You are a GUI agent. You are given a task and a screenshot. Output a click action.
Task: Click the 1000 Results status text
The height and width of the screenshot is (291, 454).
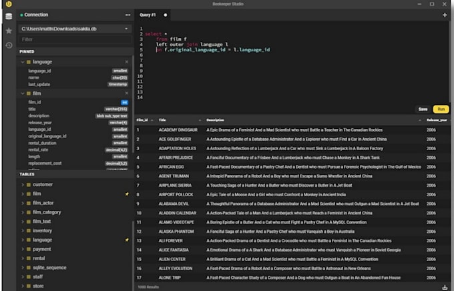pos(148,287)
